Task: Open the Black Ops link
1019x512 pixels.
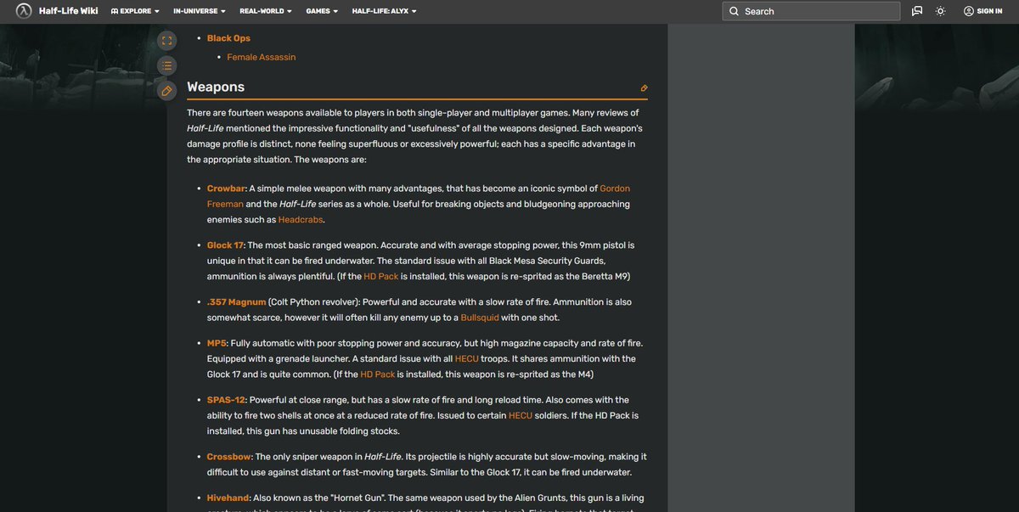Action: [x=228, y=38]
